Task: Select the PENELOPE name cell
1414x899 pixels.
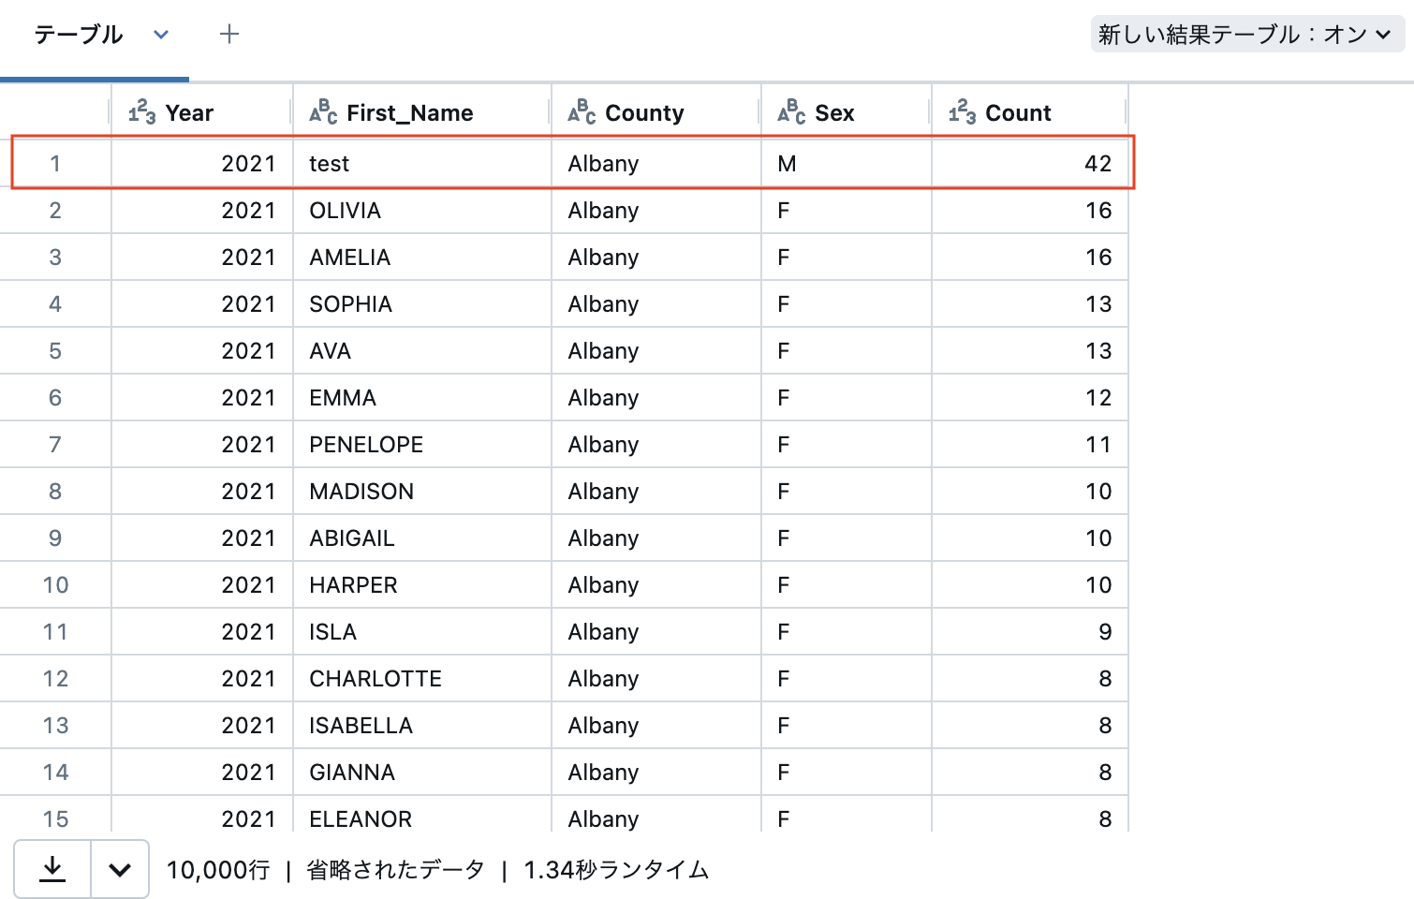Action: pos(422,444)
